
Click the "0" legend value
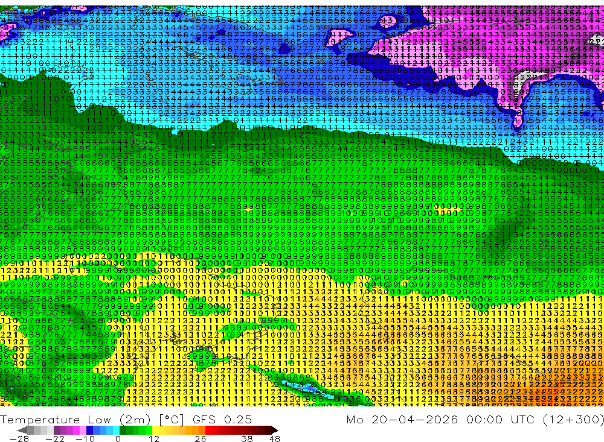tap(118, 439)
